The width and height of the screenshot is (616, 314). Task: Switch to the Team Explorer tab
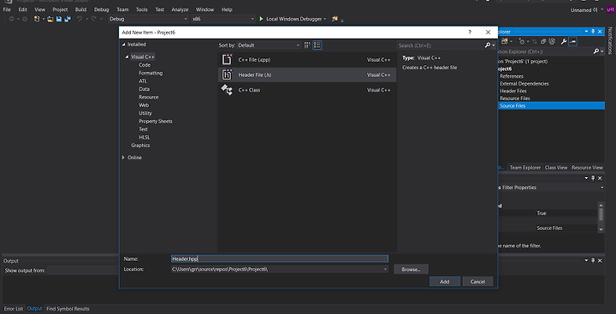[x=525, y=168]
